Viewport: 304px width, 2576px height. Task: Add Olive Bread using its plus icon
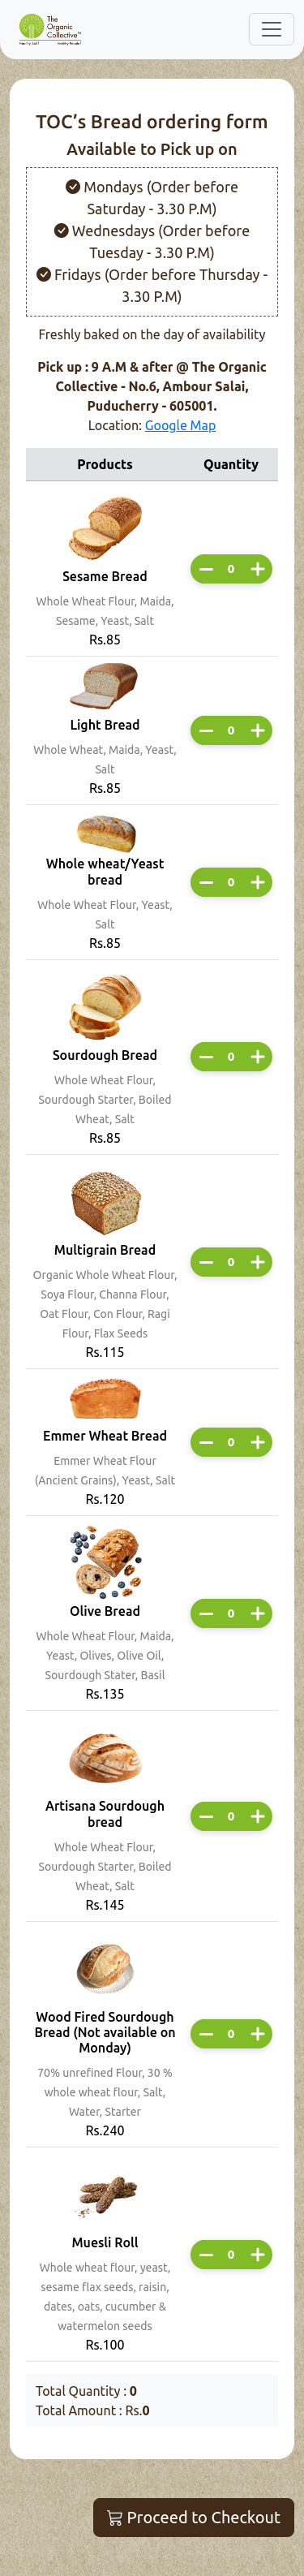point(257,1613)
